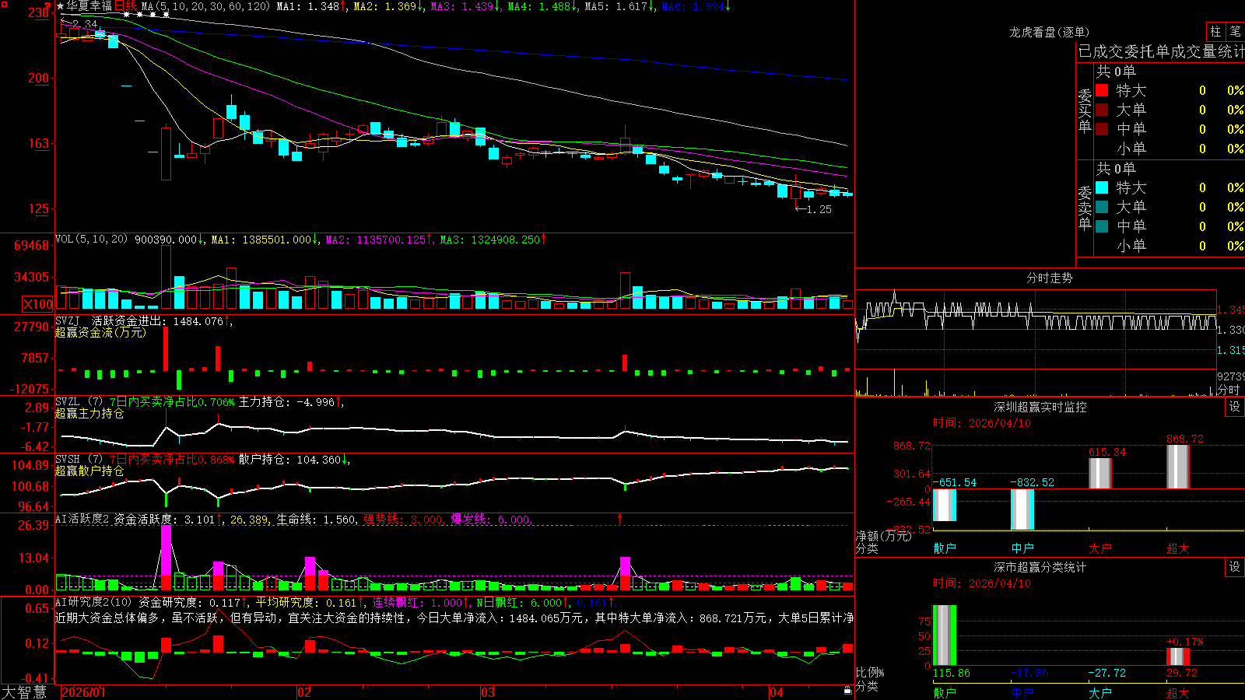Select the AI研究度2(10) indicator name
This screenshot has height=700, width=1245.
pos(94,602)
